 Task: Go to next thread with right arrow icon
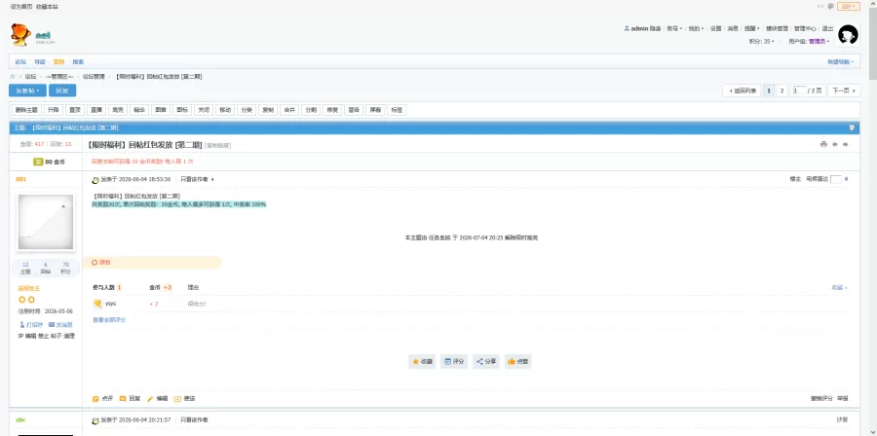click(x=846, y=144)
